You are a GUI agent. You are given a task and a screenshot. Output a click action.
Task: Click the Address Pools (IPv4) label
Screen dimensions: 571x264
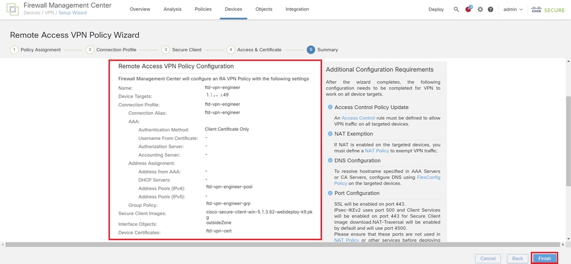162,188
